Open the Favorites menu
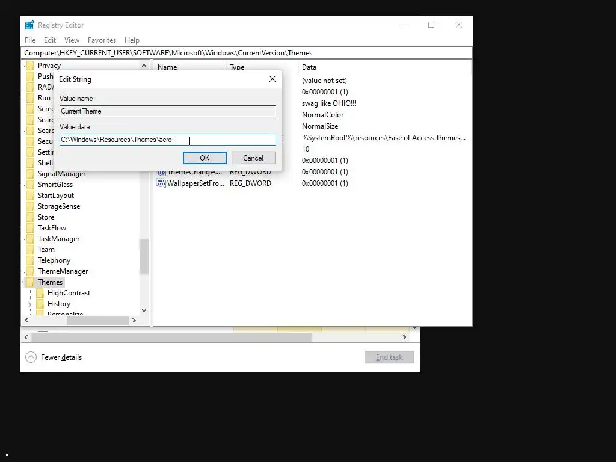 coord(102,40)
